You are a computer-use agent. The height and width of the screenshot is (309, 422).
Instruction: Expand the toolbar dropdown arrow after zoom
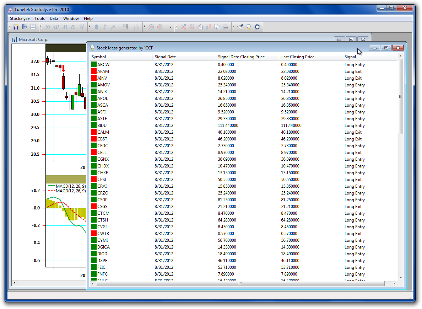coord(170,27)
